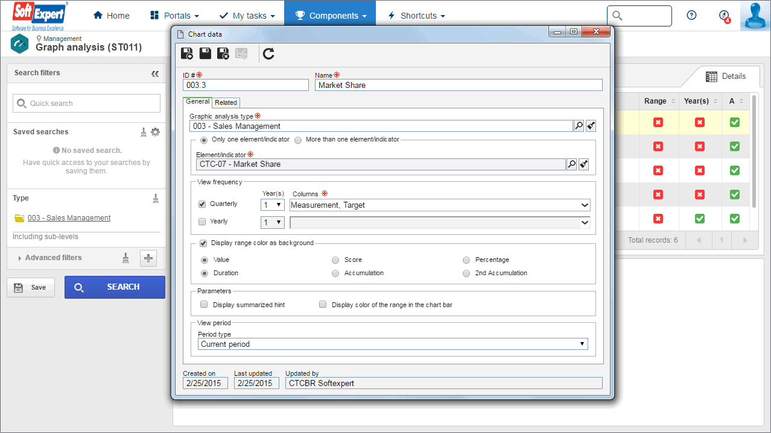Open the 003 - Sales Management link
The image size is (771, 433).
click(69, 218)
